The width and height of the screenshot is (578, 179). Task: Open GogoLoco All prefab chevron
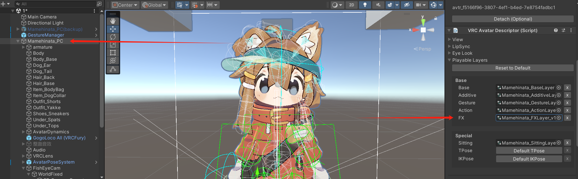point(96,138)
